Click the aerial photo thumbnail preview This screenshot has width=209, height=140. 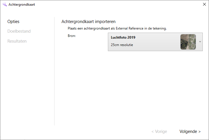coord(188,42)
